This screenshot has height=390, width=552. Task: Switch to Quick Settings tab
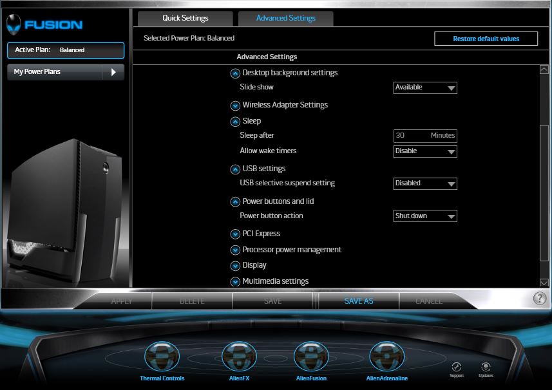(185, 18)
